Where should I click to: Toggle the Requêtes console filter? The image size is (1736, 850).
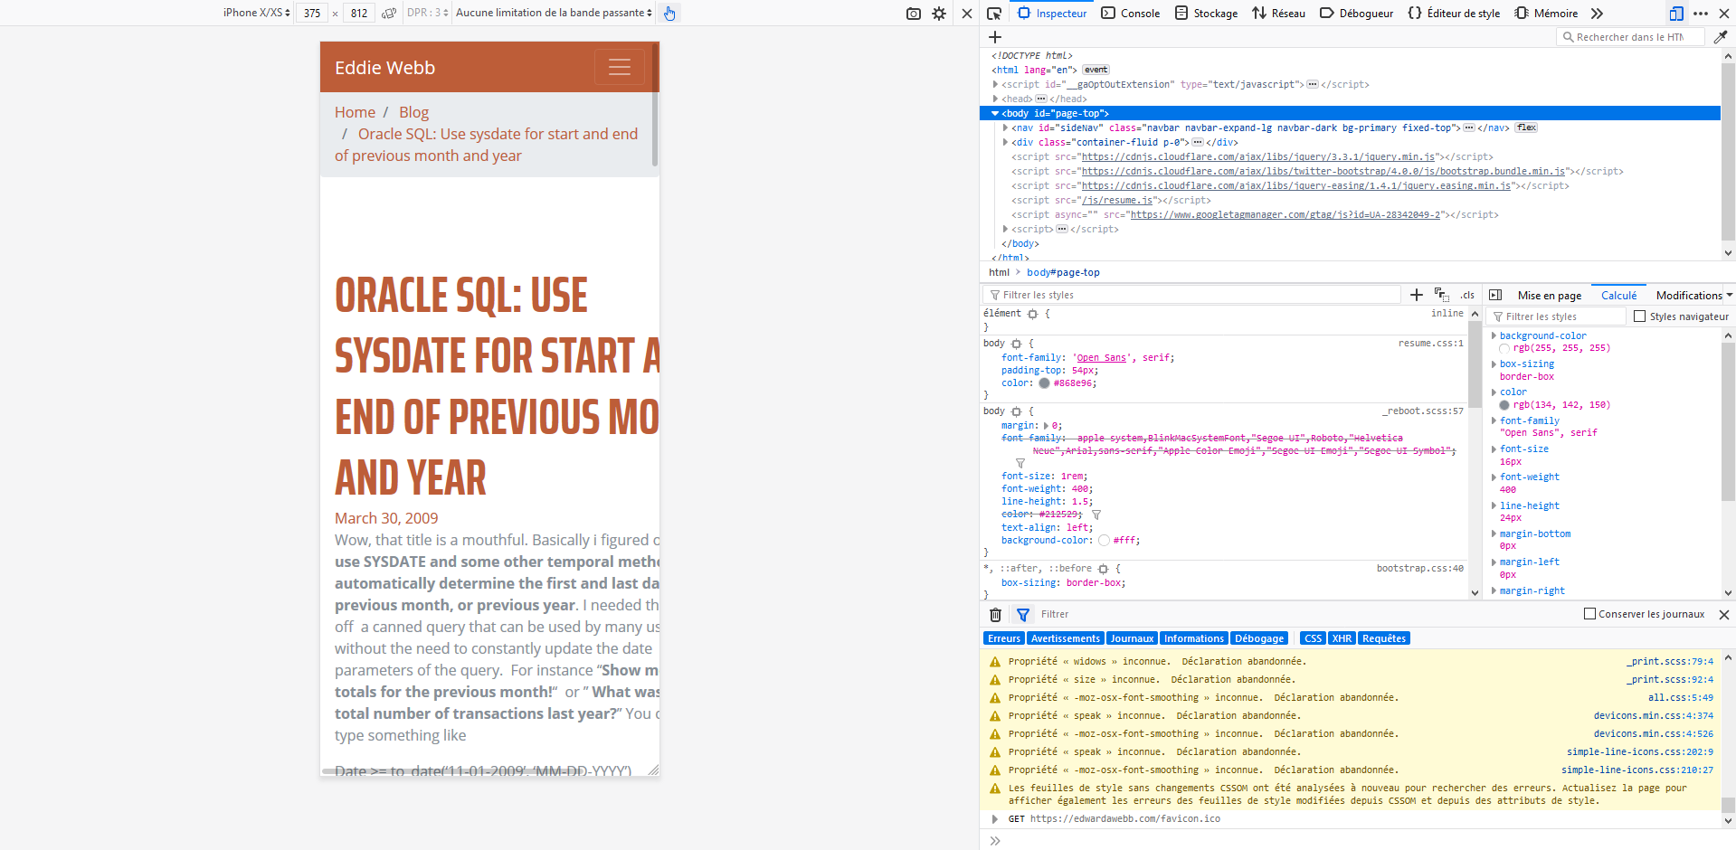1384,638
